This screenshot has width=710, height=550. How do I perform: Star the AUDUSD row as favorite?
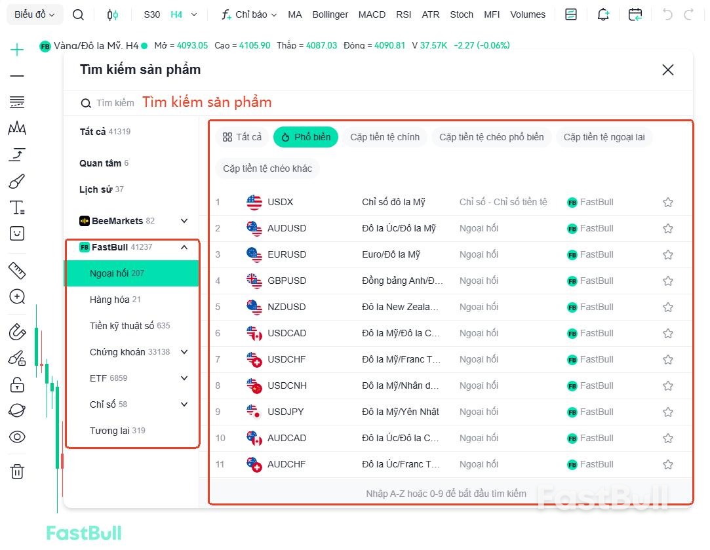(667, 229)
